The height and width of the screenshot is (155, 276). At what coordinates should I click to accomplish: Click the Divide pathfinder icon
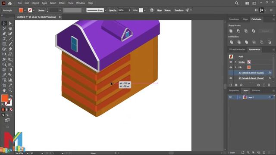232,42
